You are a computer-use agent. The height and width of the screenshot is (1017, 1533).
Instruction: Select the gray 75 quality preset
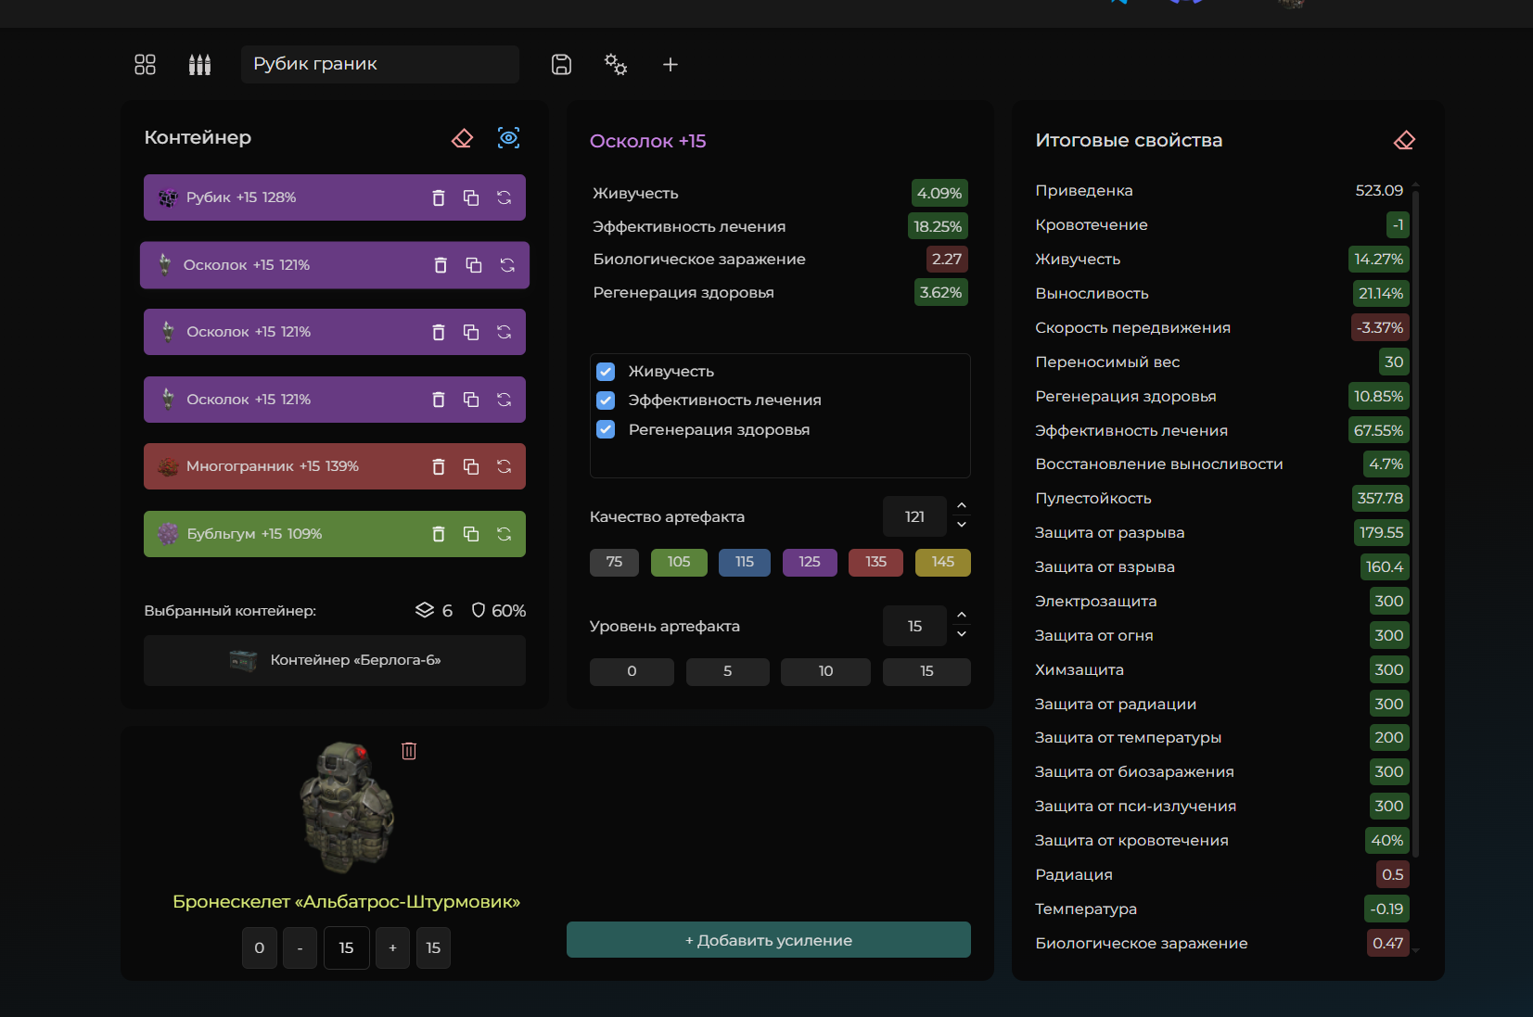(614, 562)
